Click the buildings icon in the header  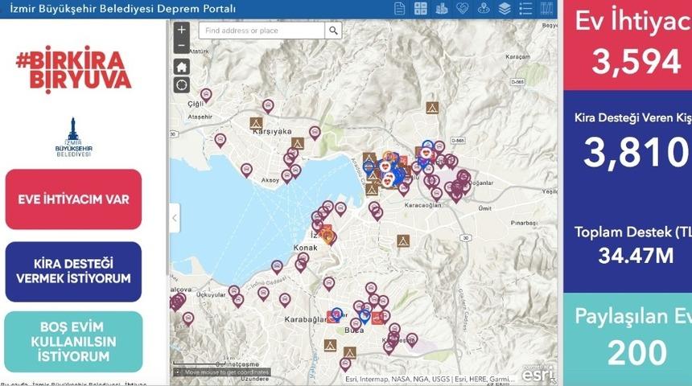pos(442,9)
